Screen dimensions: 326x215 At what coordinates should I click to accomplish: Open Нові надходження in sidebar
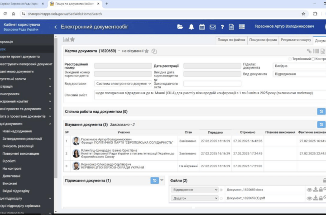[x=17, y=131]
